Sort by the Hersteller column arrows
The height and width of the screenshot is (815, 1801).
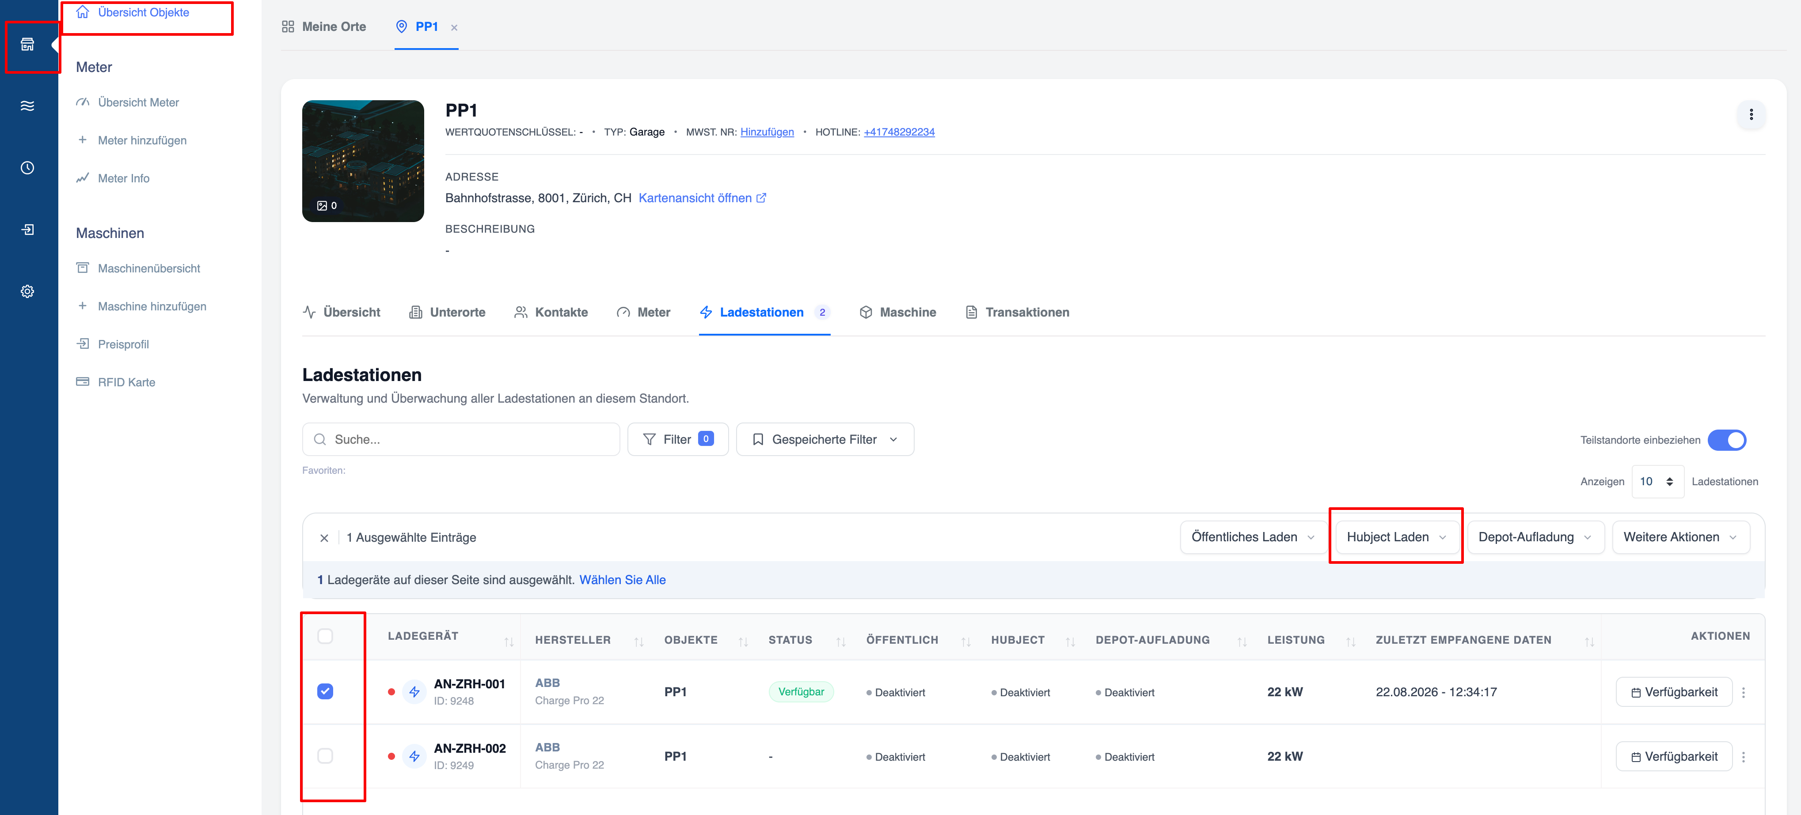638,642
